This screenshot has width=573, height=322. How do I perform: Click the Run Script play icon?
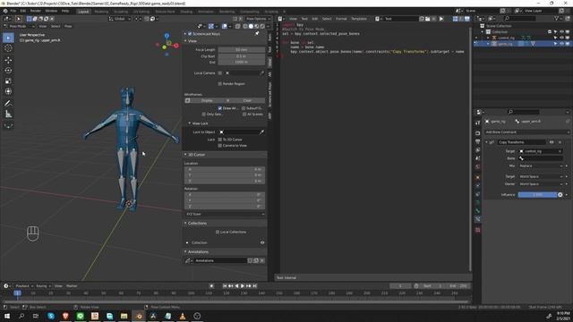pos(441,19)
